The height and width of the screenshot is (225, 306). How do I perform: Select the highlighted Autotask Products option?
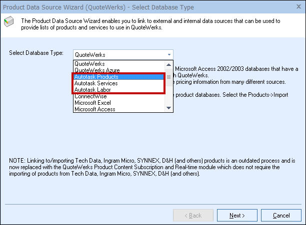[96, 77]
